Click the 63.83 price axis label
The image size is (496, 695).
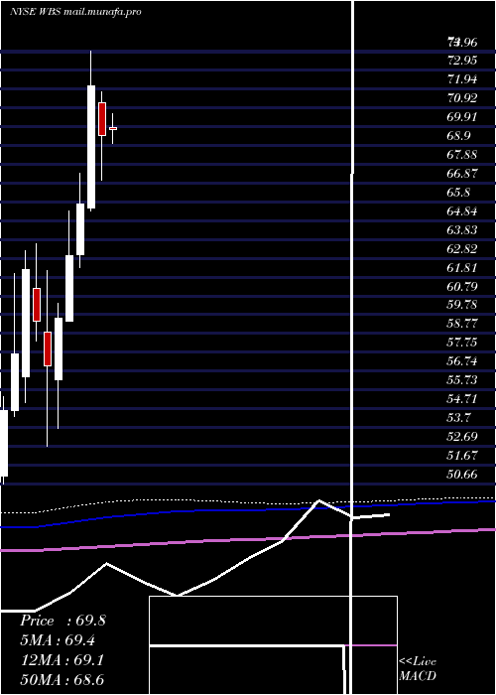coord(462,230)
